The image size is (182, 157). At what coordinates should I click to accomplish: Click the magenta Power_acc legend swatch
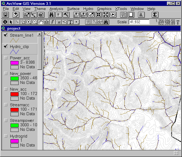coord(15,63)
